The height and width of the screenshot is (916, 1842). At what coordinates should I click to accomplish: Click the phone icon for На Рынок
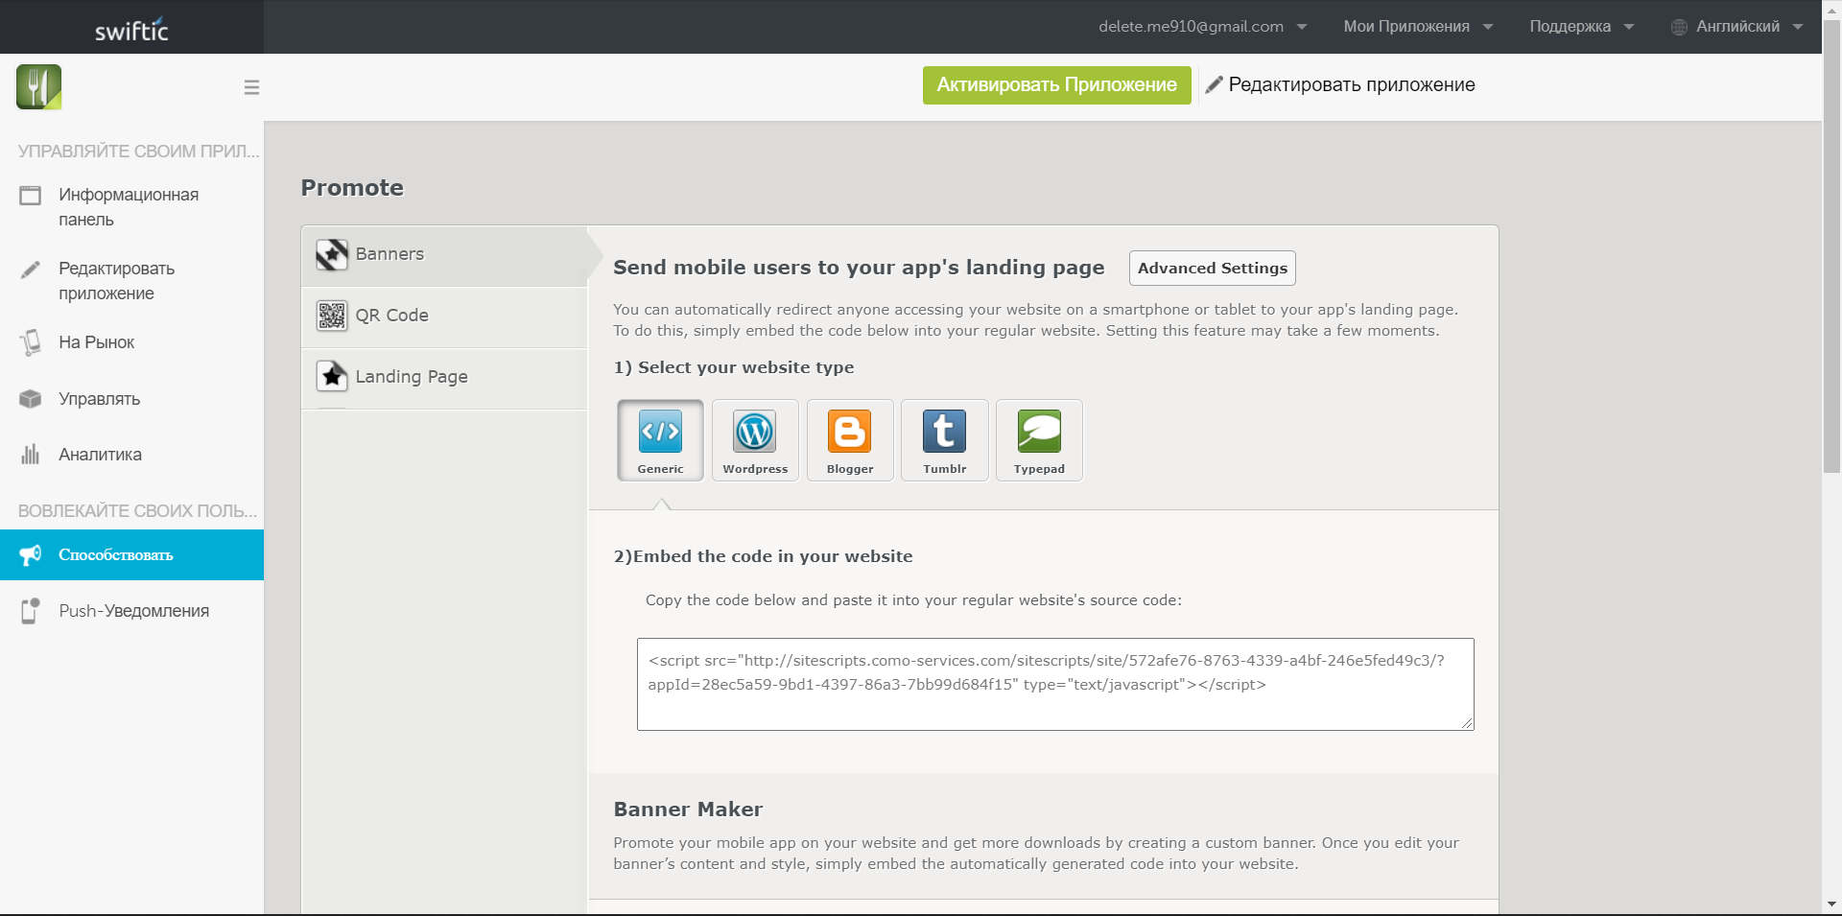pos(31,342)
